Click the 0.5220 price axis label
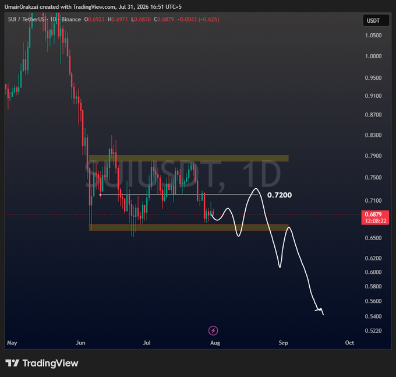Viewport: 396px width, 377px height. pos(373,330)
